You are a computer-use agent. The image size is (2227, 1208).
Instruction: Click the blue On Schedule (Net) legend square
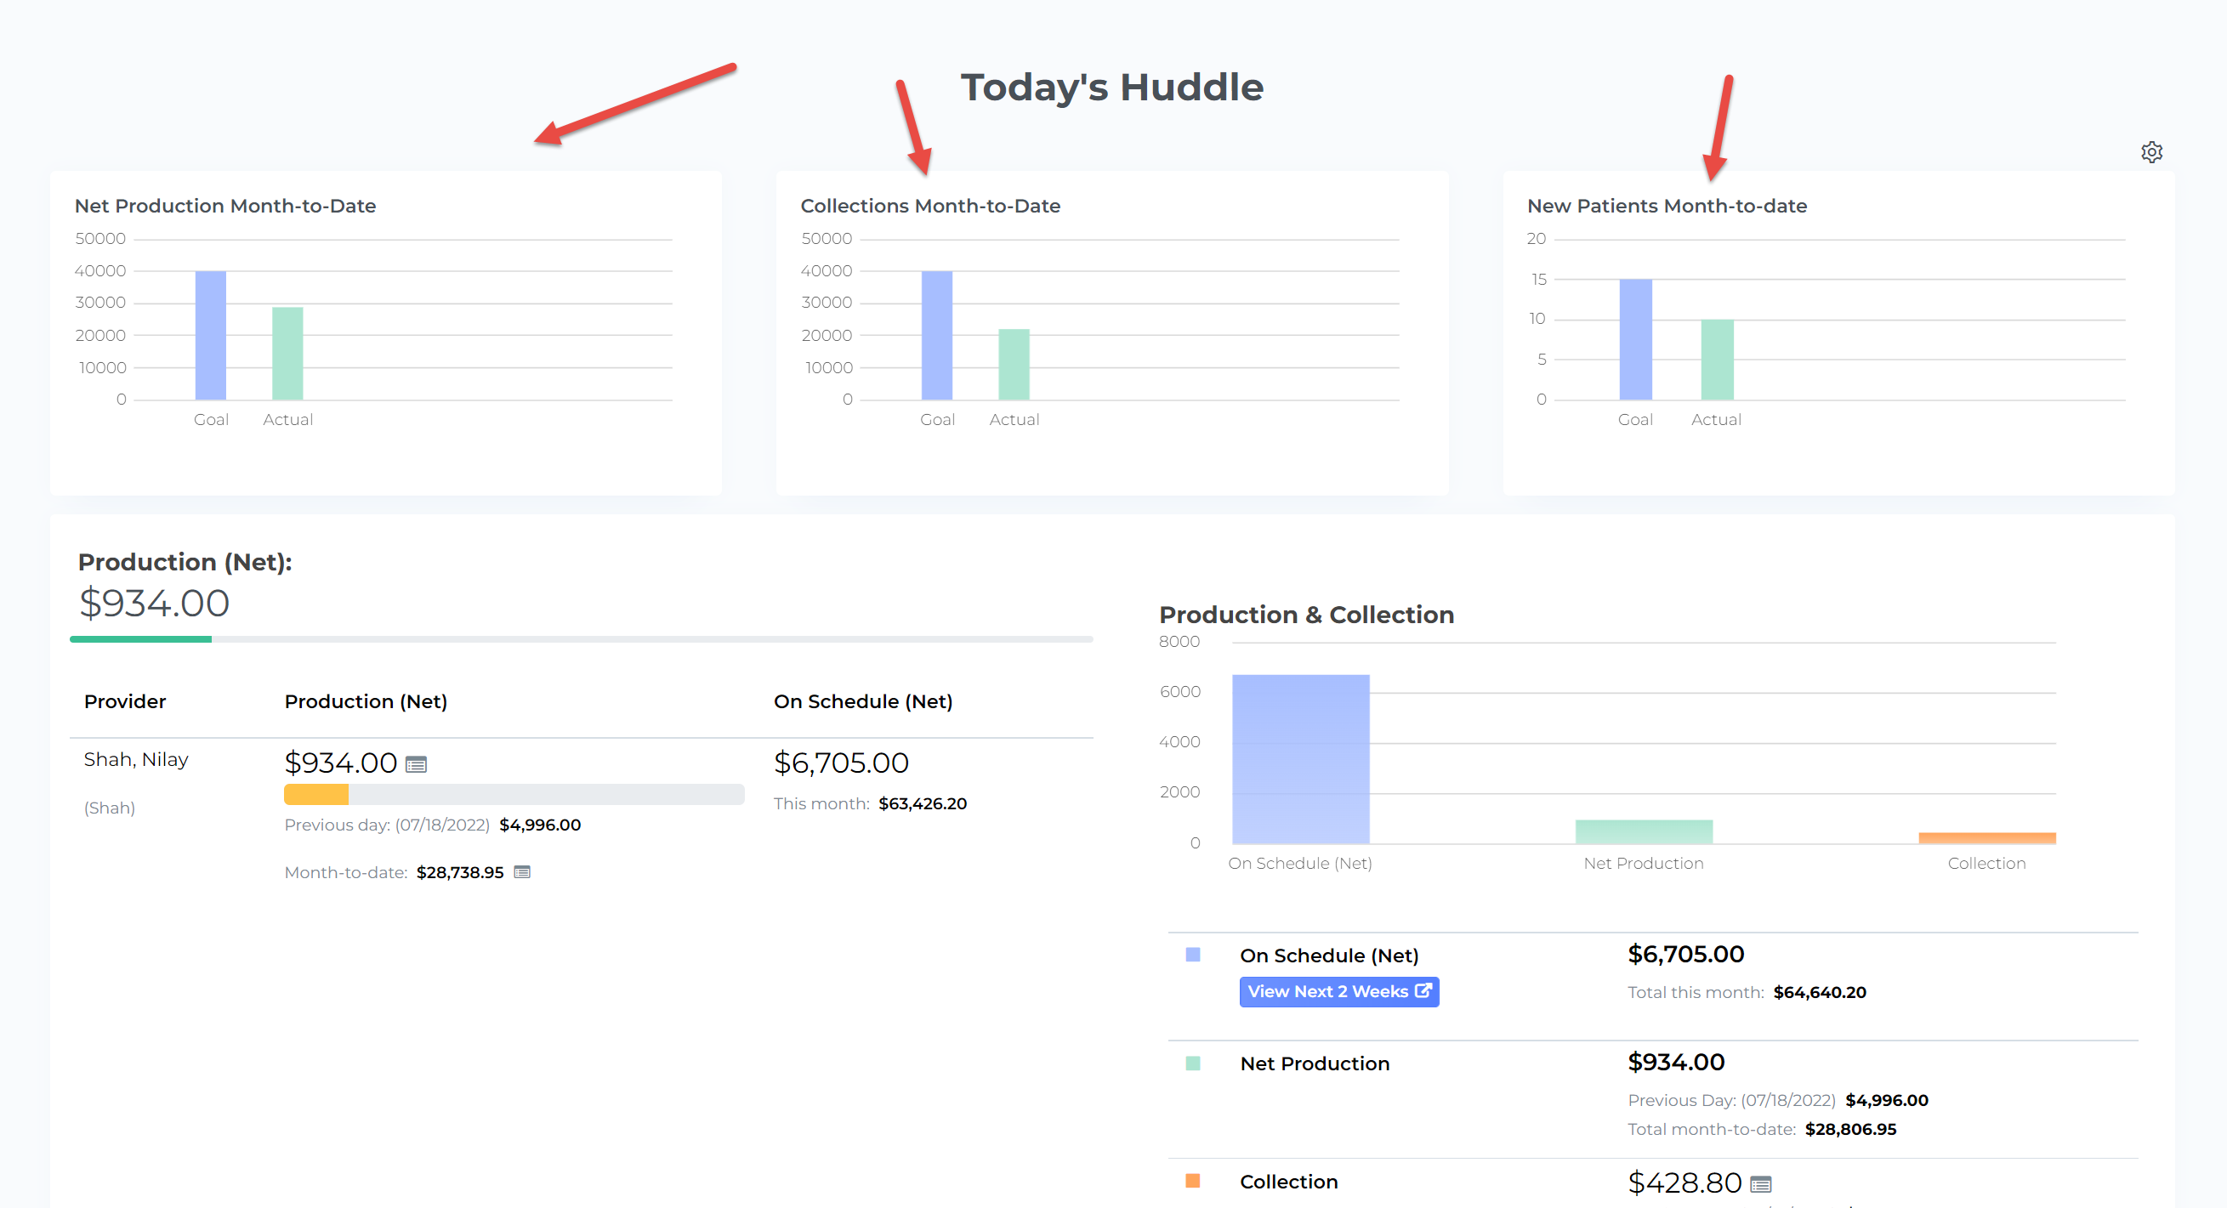[1192, 955]
